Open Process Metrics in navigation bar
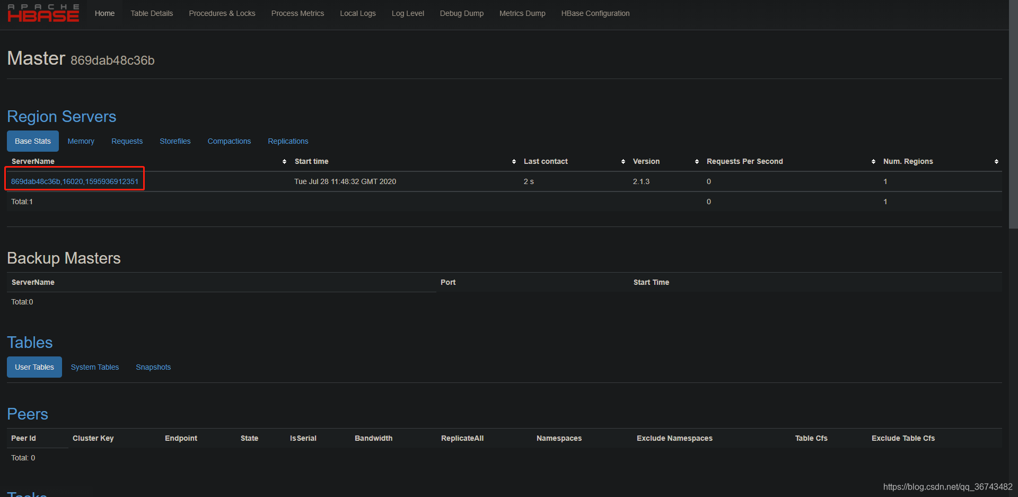 [297, 13]
